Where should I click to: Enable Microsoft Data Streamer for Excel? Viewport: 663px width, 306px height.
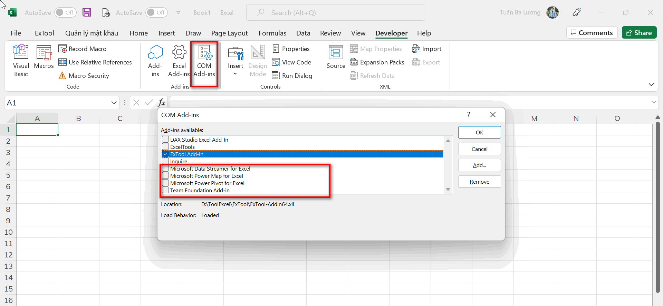point(165,169)
